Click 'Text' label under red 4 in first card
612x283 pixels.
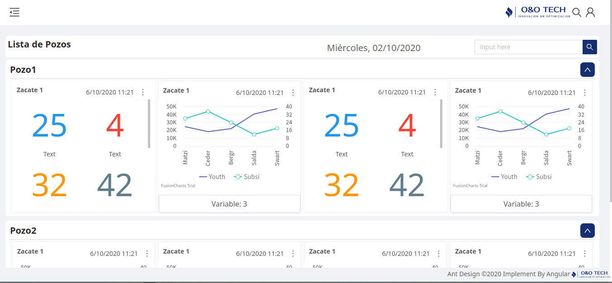pyautogui.click(x=115, y=154)
